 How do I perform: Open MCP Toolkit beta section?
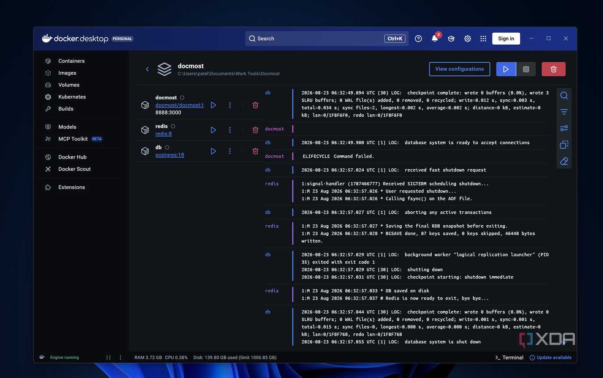pyautogui.click(x=81, y=139)
